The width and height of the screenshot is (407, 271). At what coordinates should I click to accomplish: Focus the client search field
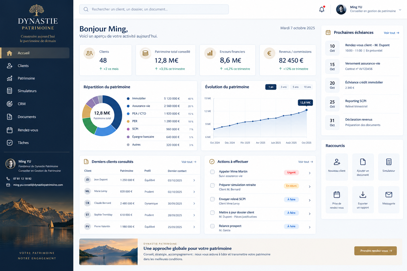(154, 9)
